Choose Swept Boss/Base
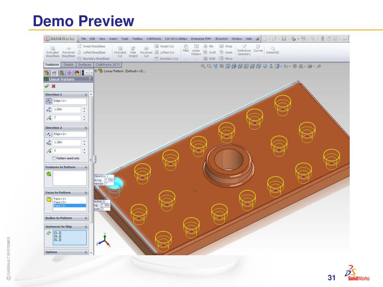The height and width of the screenshot is (287, 383). pyautogui.click(x=91, y=46)
